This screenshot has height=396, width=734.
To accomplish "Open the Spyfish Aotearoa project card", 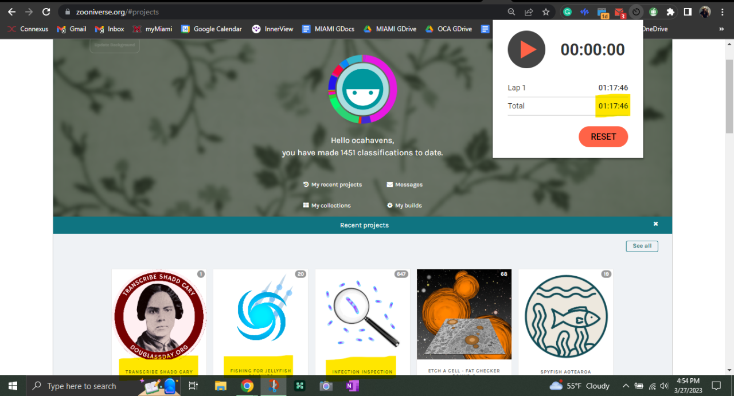I will pyautogui.click(x=565, y=322).
